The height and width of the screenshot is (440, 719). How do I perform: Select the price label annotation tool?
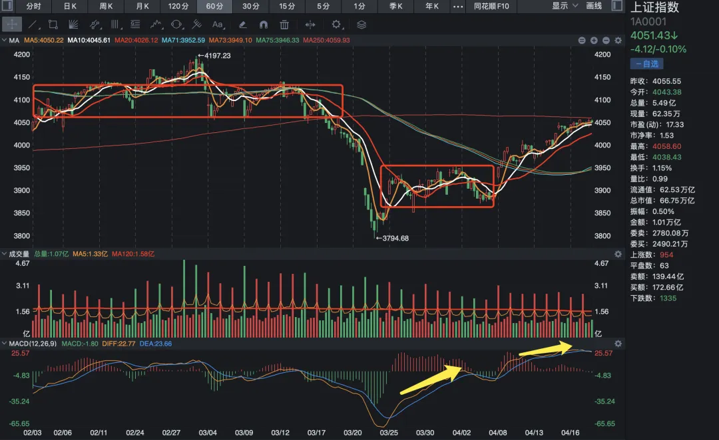[134, 25]
